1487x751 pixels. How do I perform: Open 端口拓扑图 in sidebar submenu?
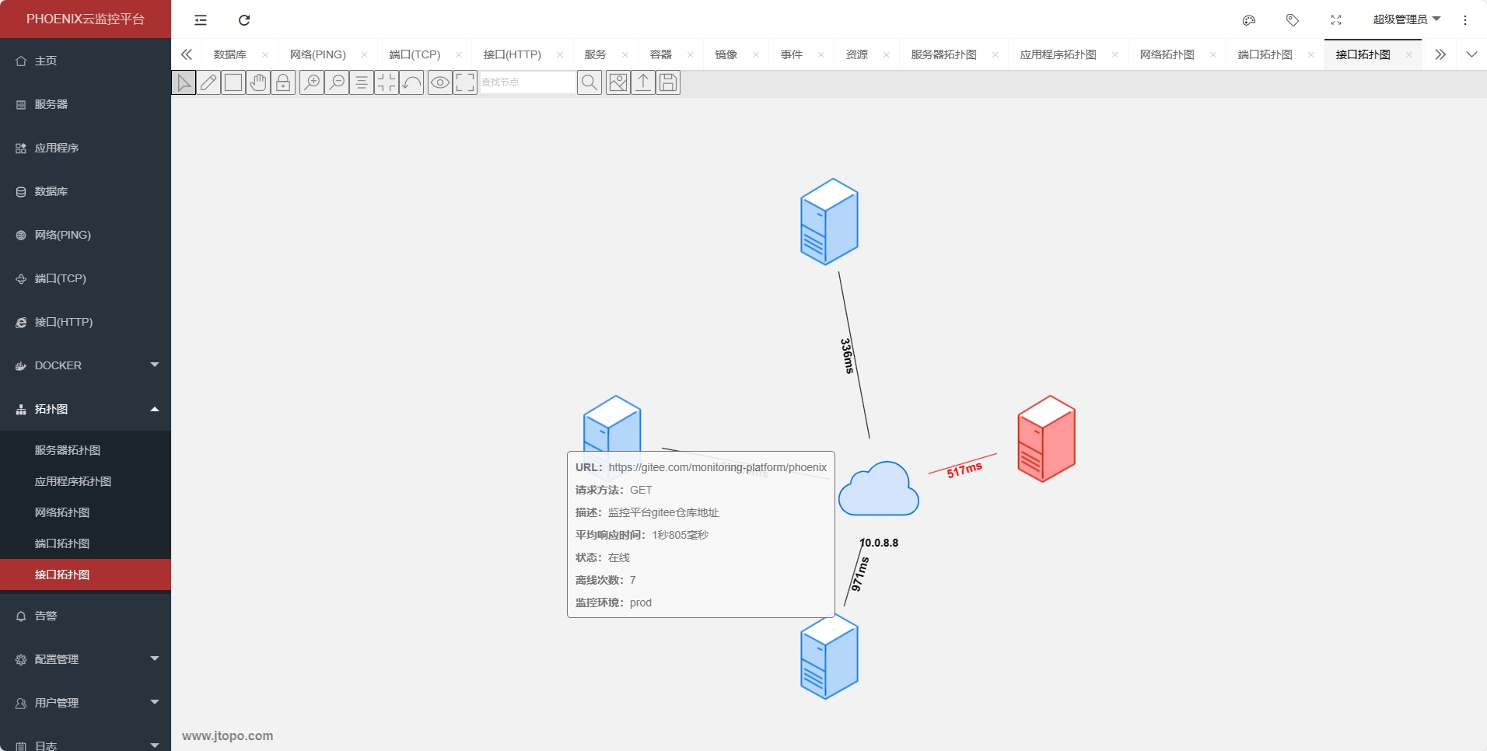(86, 543)
